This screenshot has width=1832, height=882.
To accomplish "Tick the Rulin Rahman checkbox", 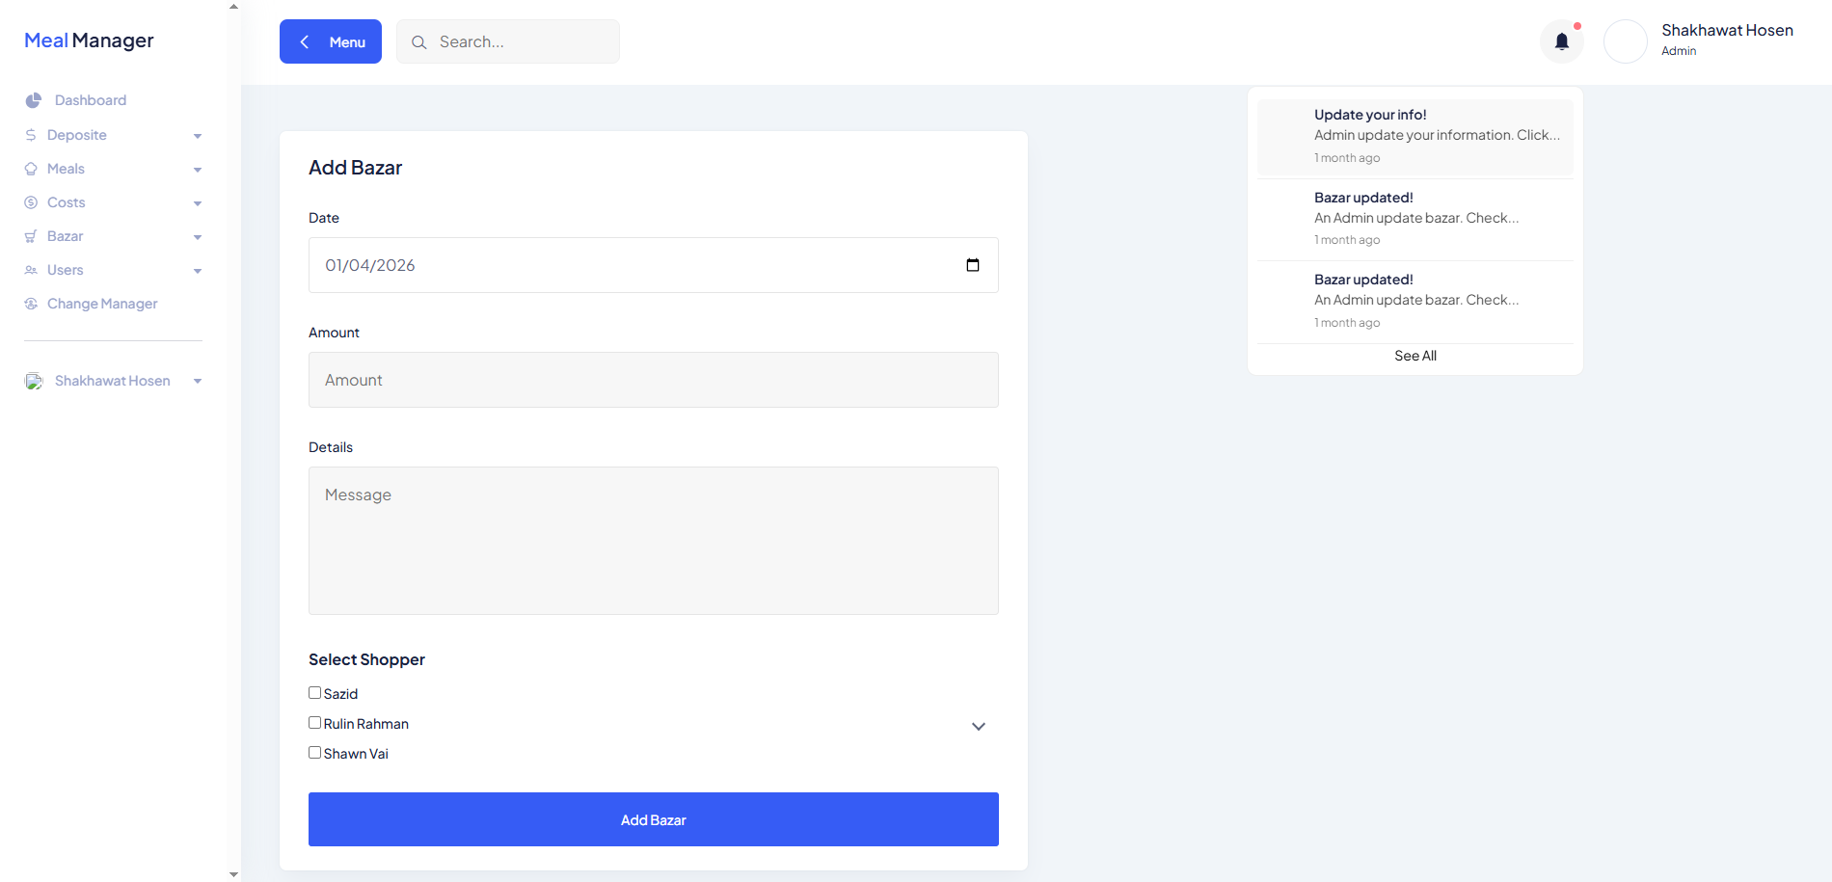I will 314,723.
